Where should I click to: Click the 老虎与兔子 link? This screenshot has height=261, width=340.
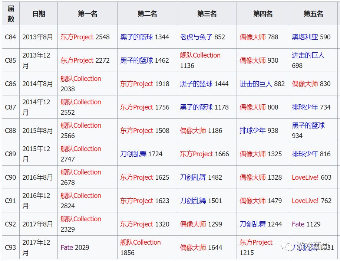click(x=196, y=37)
